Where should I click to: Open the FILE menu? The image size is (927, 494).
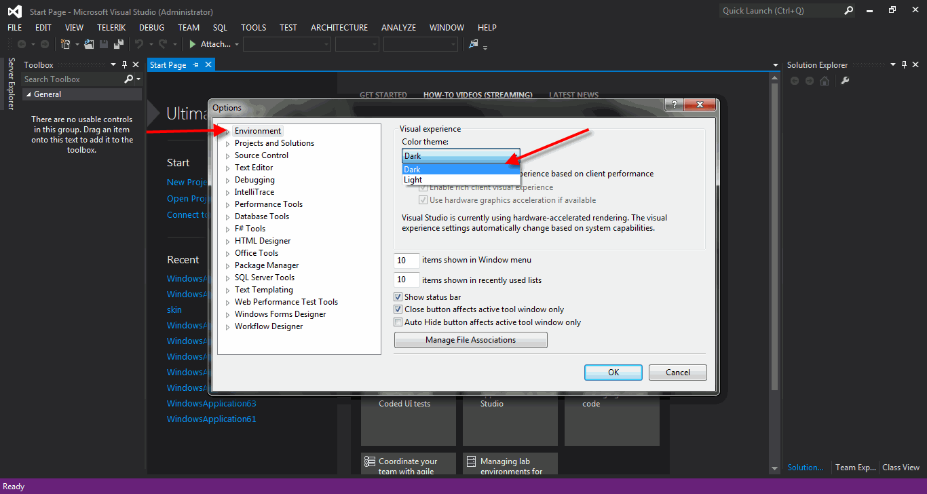pyautogui.click(x=15, y=28)
